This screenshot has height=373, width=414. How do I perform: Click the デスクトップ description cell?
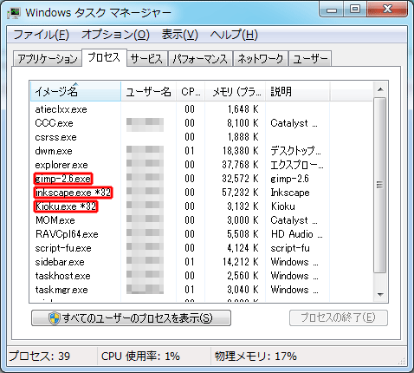[x=295, y=151]
